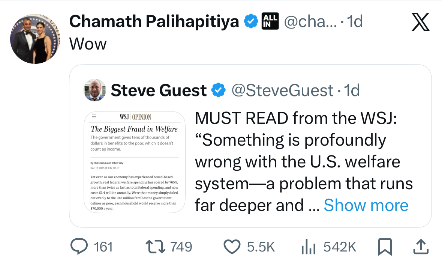The image size is (442, 265).
Task: Click the All In affiliation badge
Action: click(270, 22)
